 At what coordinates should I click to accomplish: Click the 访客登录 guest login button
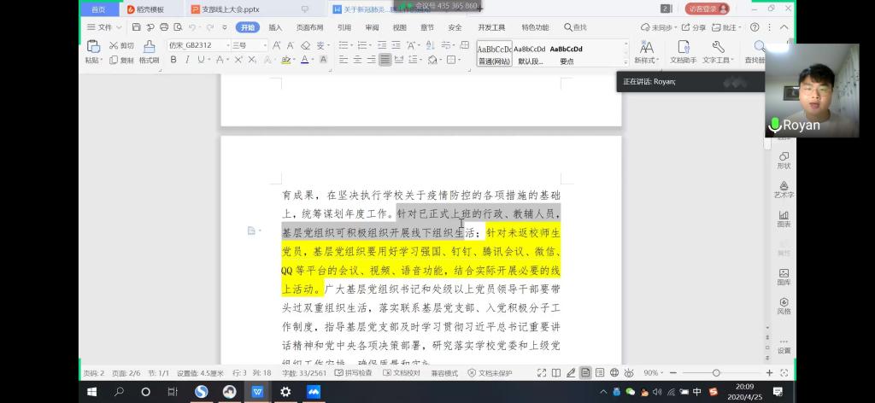pos(707,9)
